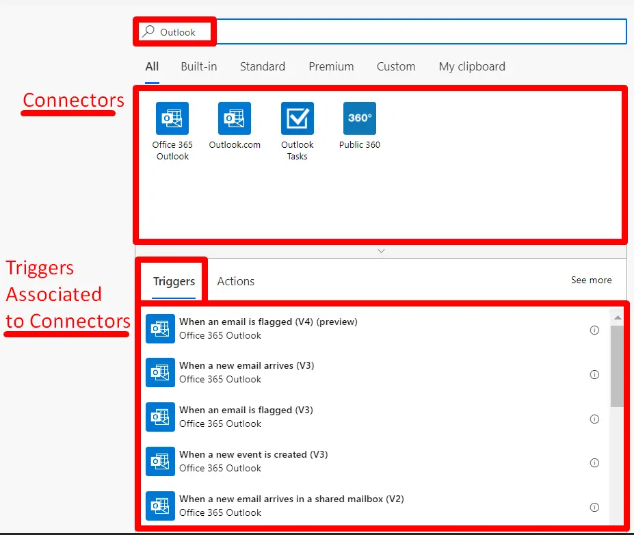Open the My clipboard tab
This screenshot has height=535, width=634.
(x=472, y=66)
